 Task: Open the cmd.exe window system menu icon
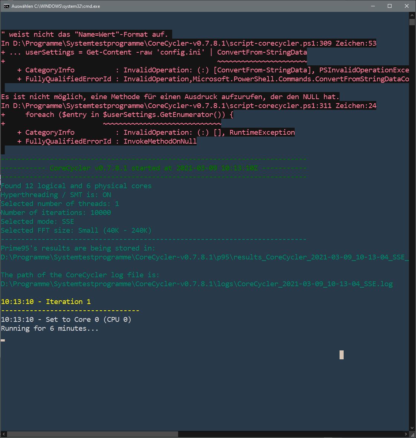tap(6, 6)
